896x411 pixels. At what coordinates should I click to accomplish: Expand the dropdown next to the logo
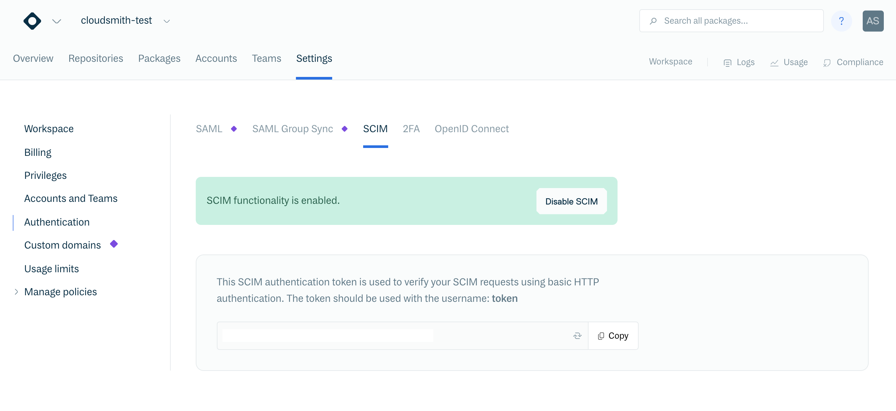click(x=57, y=21)
